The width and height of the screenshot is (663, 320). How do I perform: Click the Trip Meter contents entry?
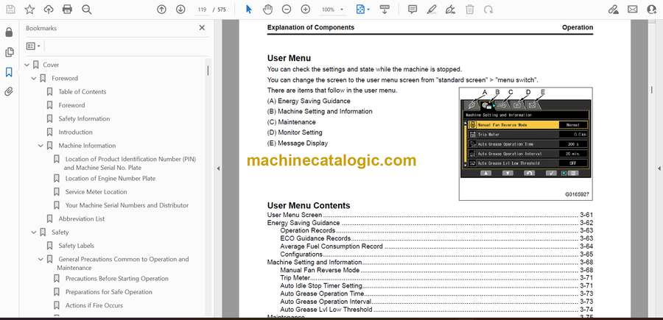437,278
